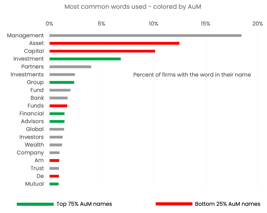Click the red Capital bar
This screenshot has height=213, width=267.
coord(102,51)
